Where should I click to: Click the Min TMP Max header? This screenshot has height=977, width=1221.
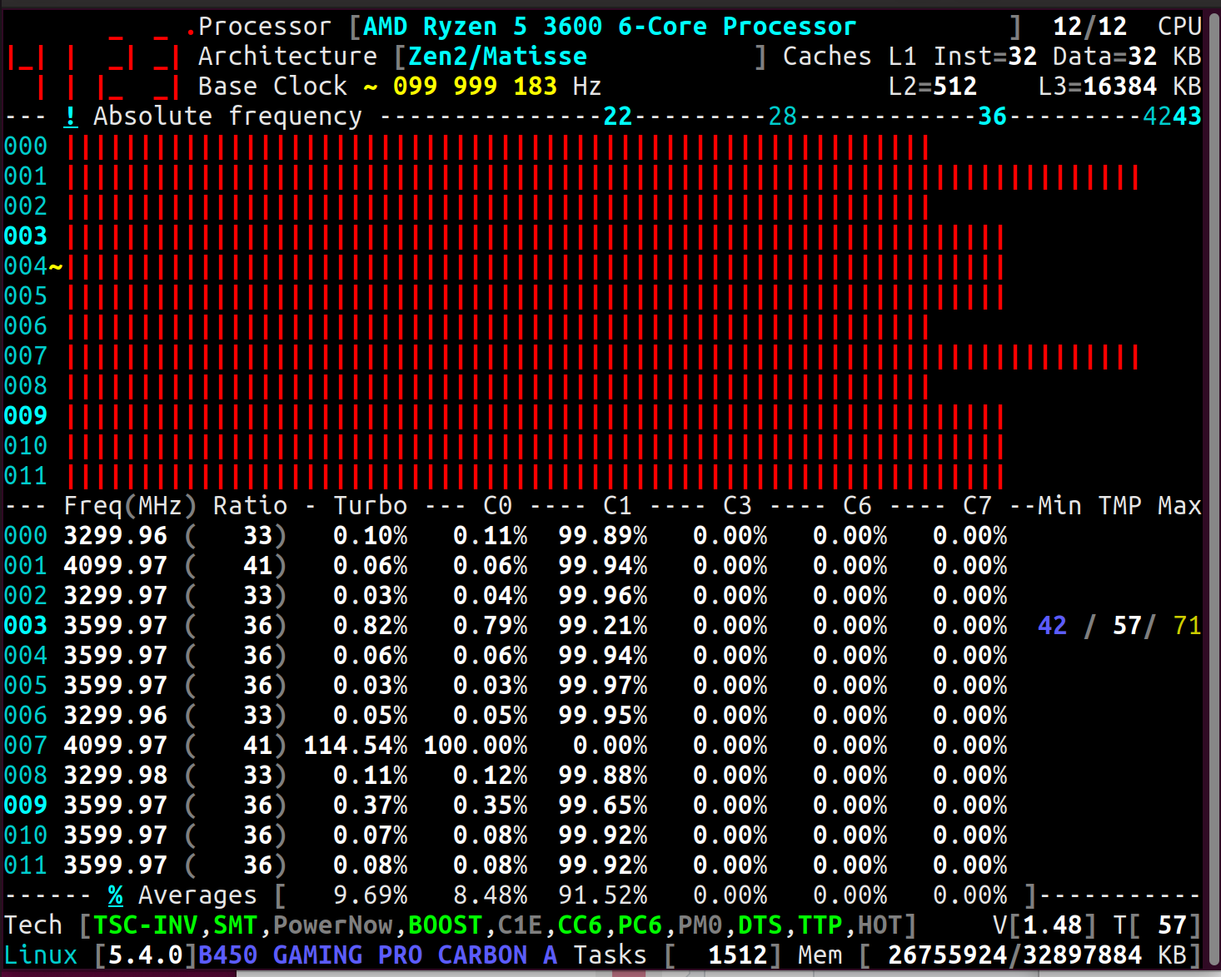pos(1119,506)
